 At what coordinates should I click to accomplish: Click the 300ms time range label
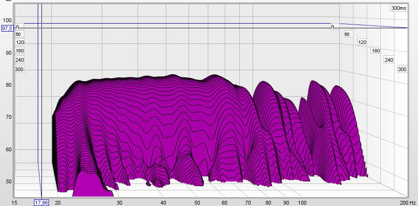pyautogui.click(x=399, y=8)
